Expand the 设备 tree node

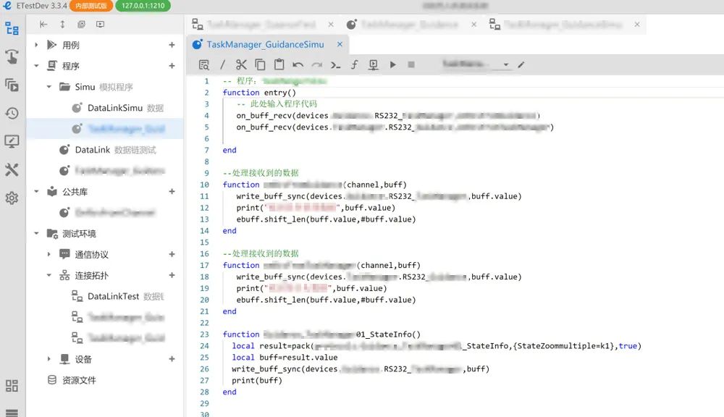pyautogui.click(x=49, y=359)
